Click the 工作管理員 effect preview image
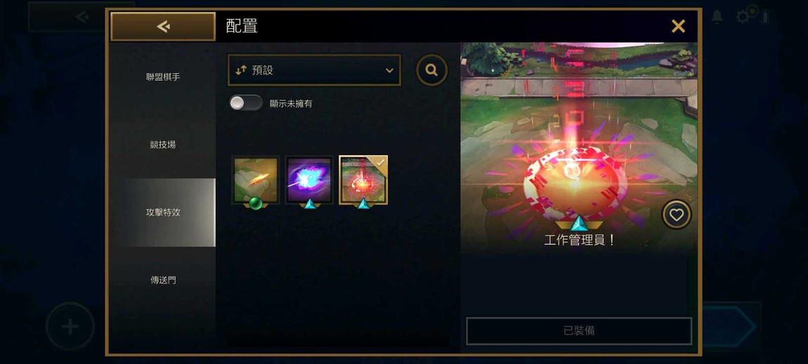This screenshot has height=364, width=808. [579, 145]
